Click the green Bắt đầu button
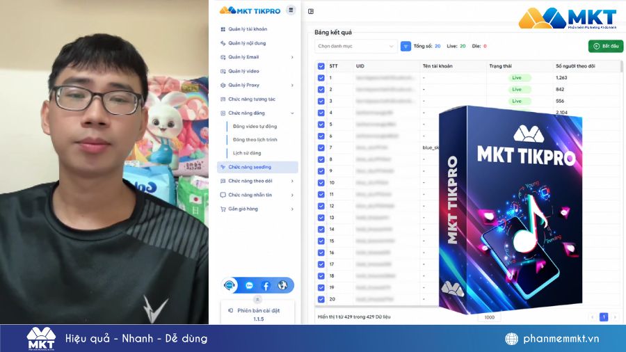 [606, 47]
